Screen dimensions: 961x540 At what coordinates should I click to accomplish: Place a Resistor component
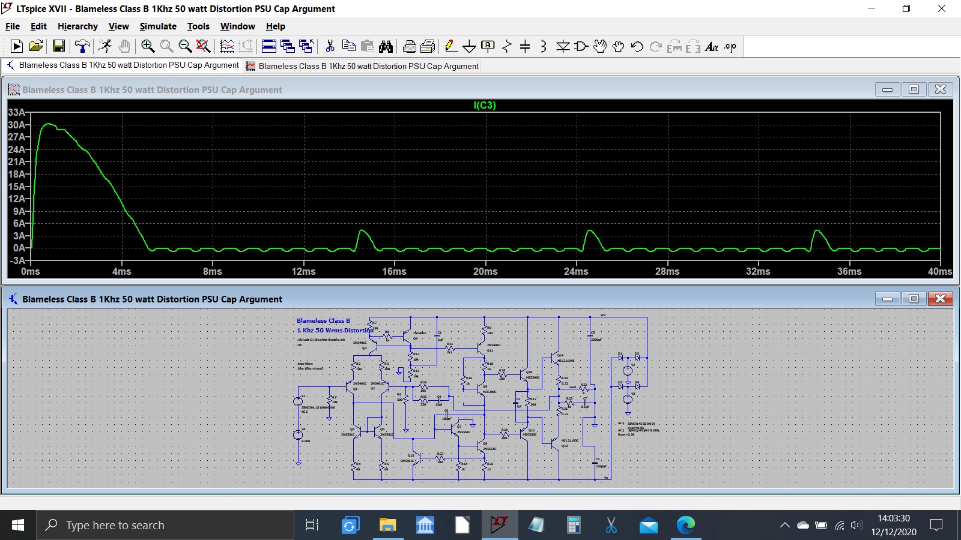click(x=507, y=46)
